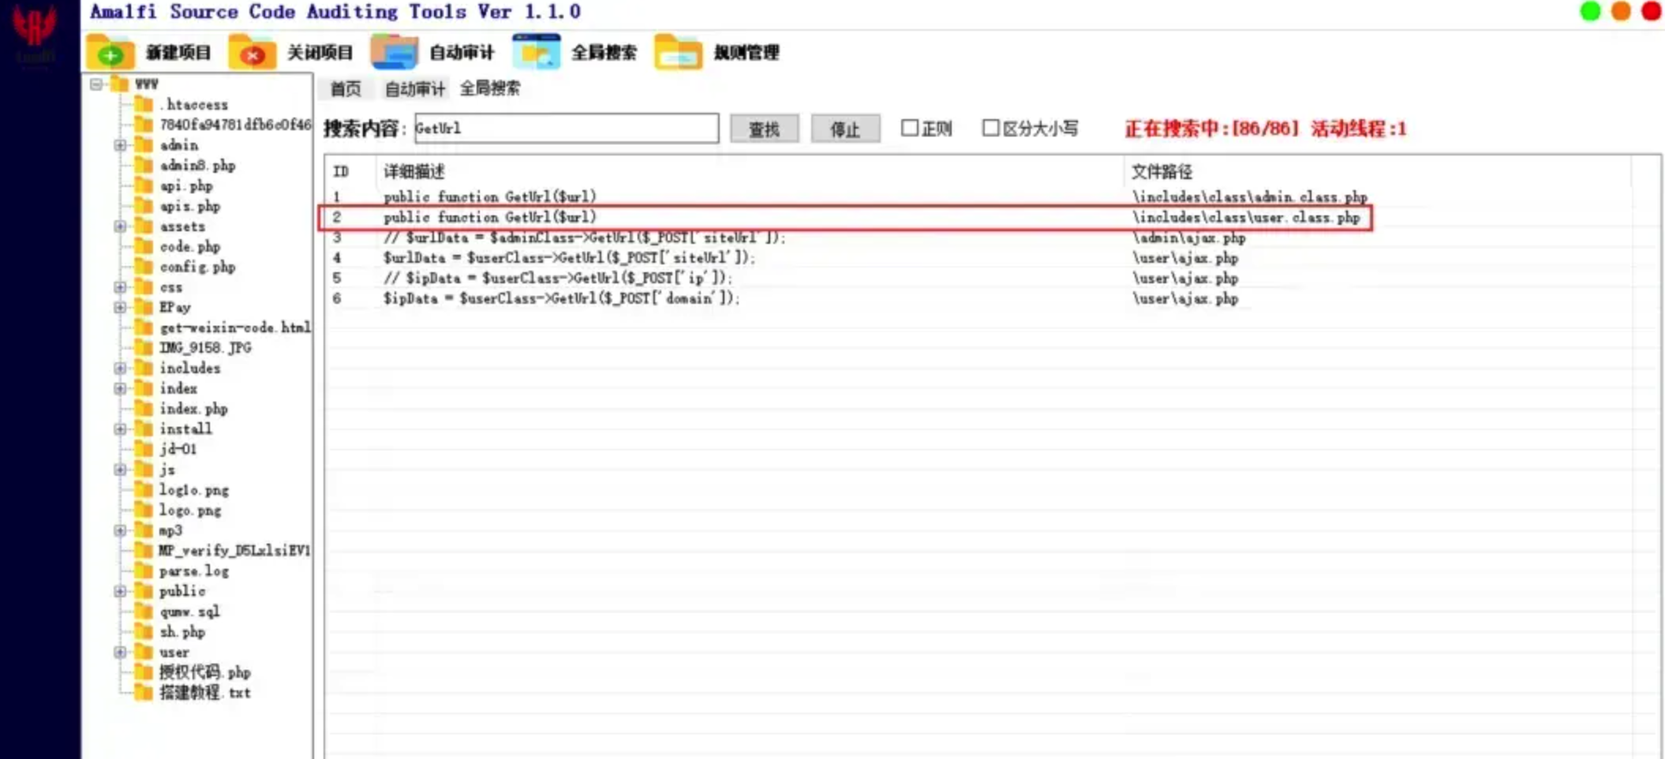Select the get-weixin-code.html file icon

click(x=144, y=327)
